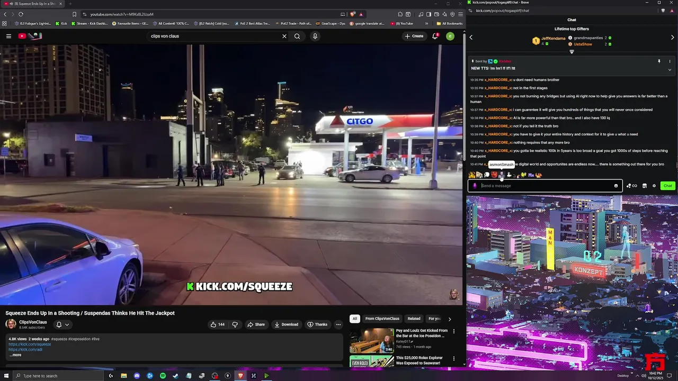This screenshot has height=381, width=678.
Task: Open the All Bookmarks folder
Action: [449, 23]
